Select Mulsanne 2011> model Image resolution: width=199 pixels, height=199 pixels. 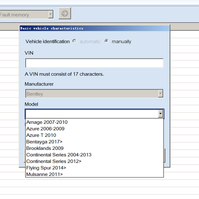(x=94, y=174)
